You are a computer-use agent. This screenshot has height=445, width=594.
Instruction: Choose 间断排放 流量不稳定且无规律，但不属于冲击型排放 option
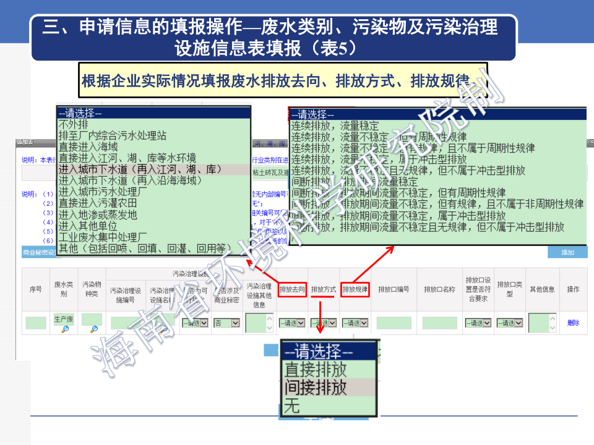click(x=438, y=227)
